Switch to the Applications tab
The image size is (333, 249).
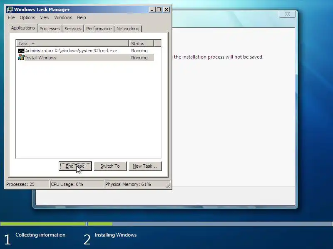click(x=23, y=28)
